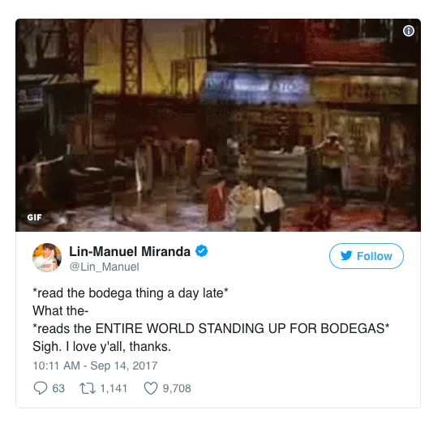Open the @Lin_Manuel handle link
The image size is (442, 423).
(x=105, y=267)
